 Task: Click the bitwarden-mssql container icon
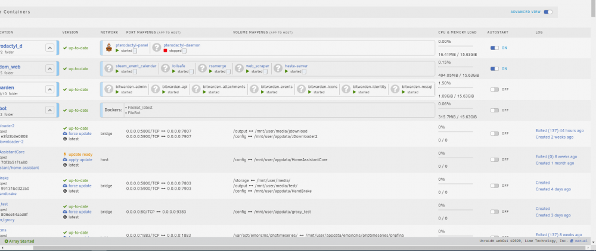(395, 89)
